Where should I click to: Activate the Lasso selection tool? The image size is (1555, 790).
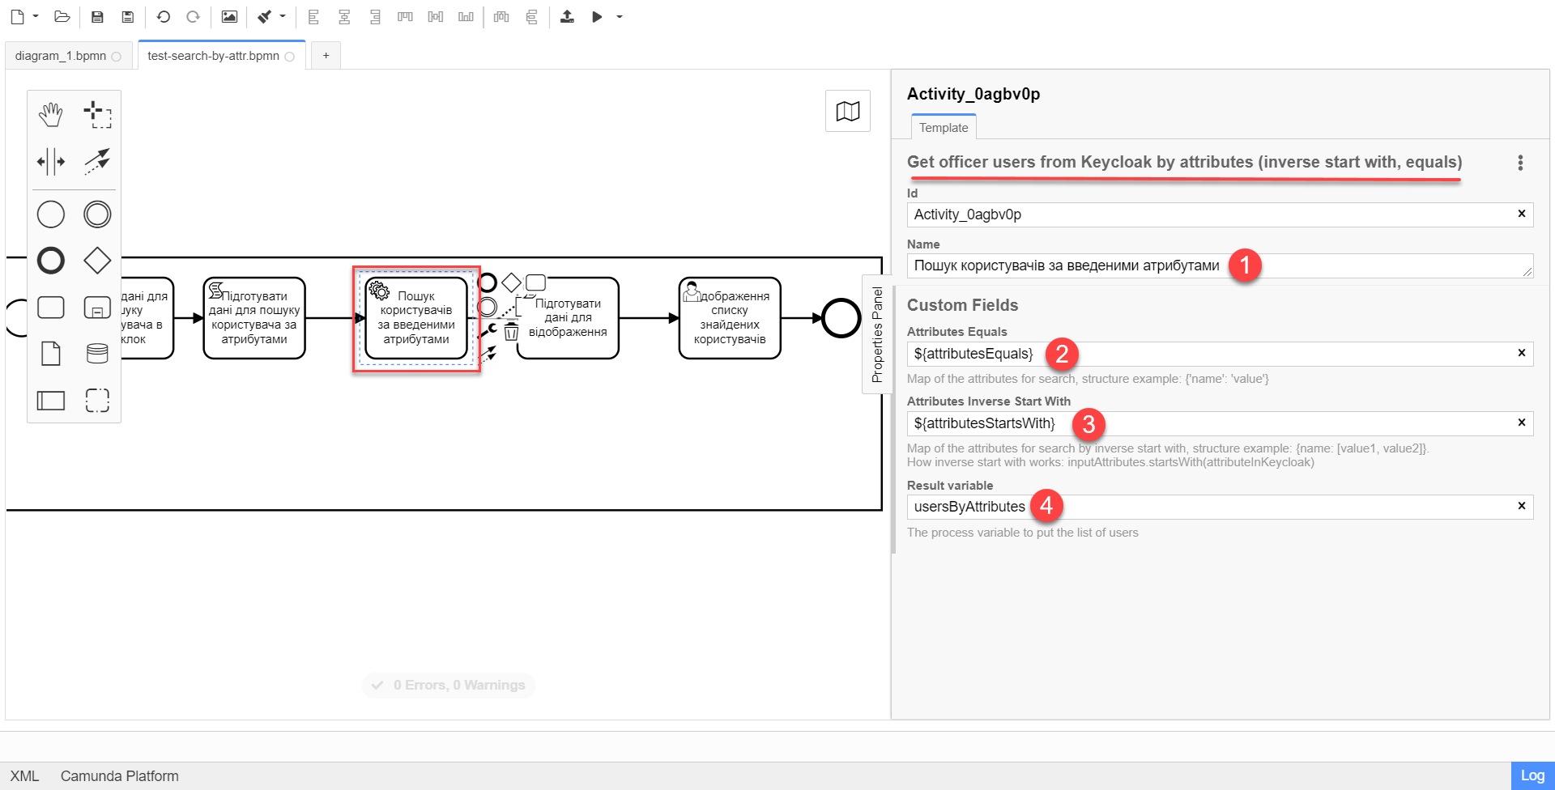coord(97,115)
